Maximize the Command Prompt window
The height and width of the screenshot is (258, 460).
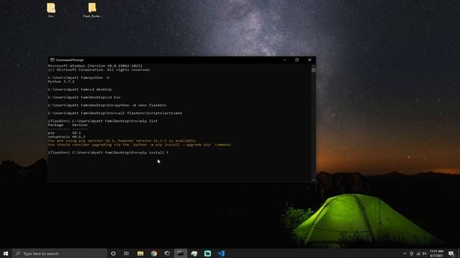click(x=297, y=60)
